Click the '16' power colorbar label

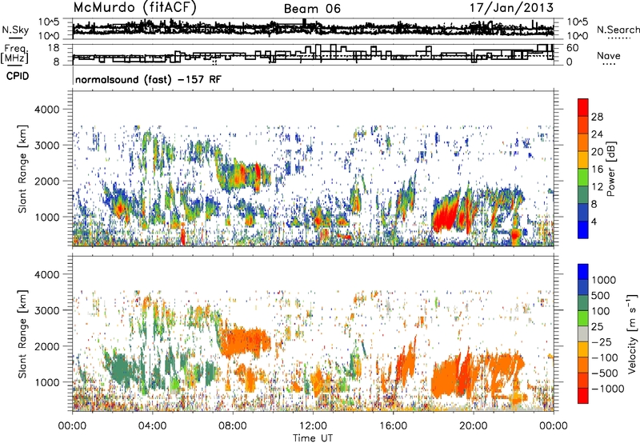click(597, 170)
